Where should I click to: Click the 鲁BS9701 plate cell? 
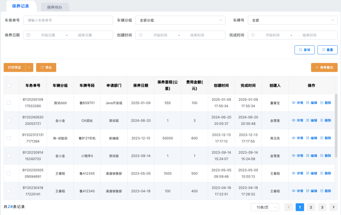click(x=87, y=103)
